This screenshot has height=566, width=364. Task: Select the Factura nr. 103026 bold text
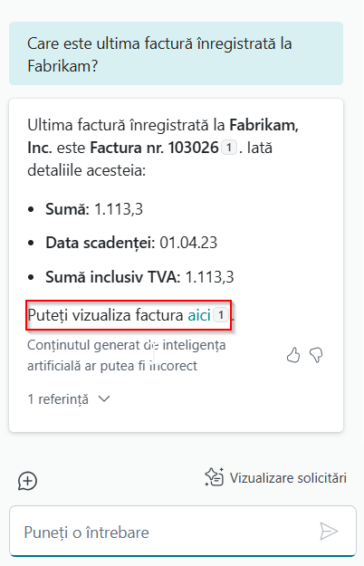coord(155,148)
